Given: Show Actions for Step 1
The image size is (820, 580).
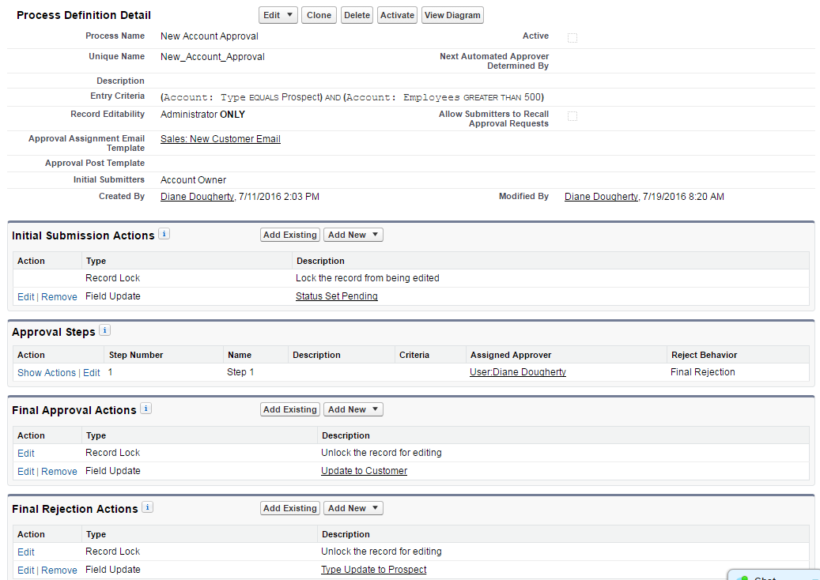Looking at the screenshot, I should pyautogui.click(x=47, y=372).
